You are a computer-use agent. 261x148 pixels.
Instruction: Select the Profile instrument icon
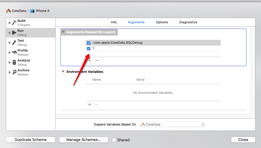[14, 52]
